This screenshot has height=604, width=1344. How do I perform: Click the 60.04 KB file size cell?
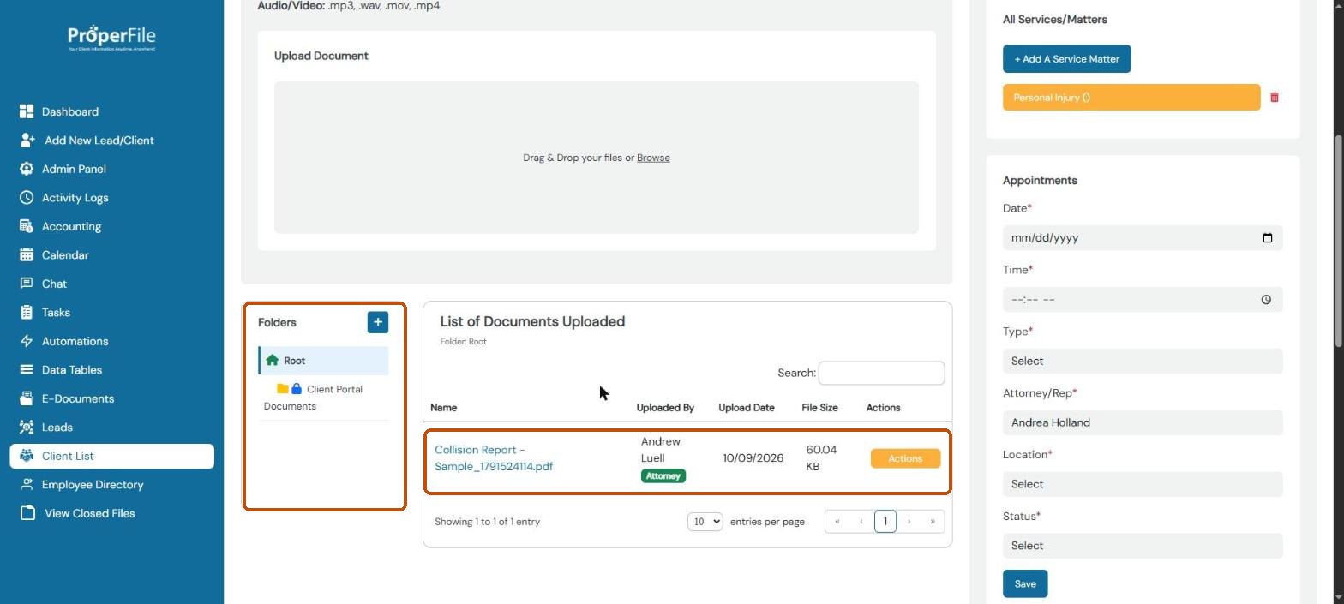point(821,458)
